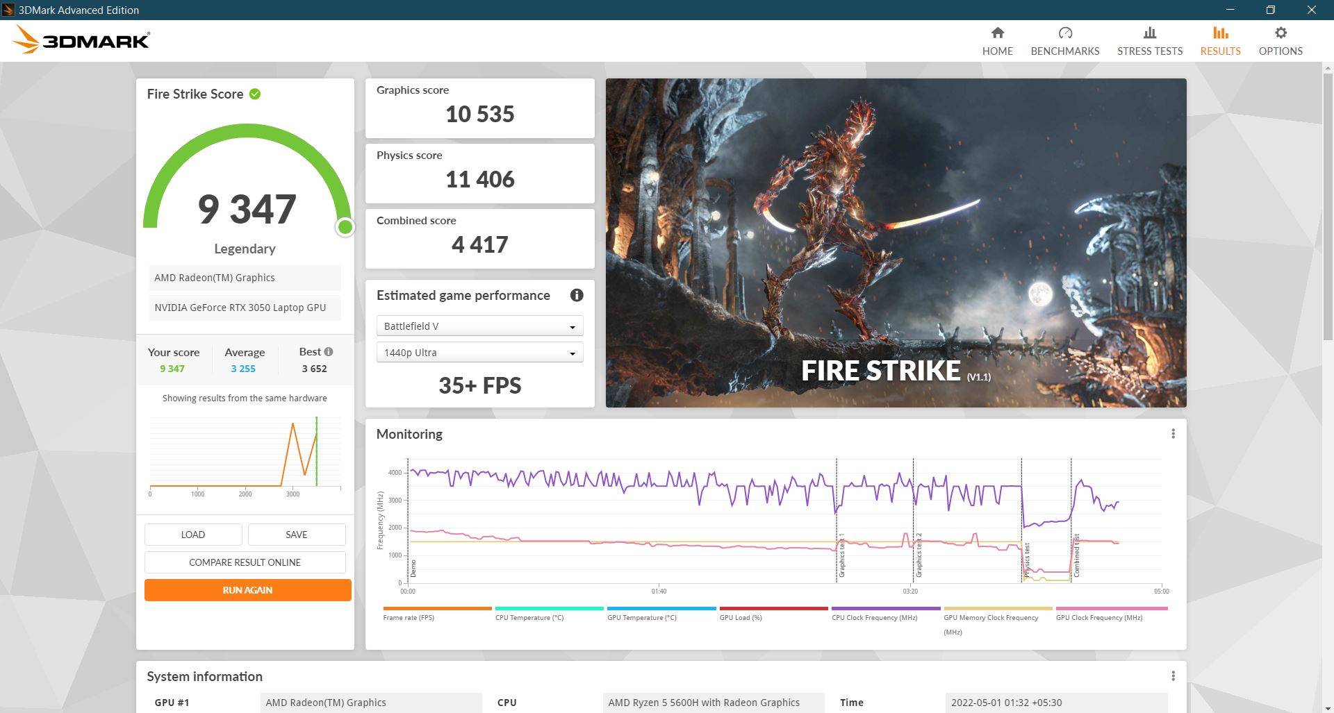Click the Physics score value 11 406
This screenshot has height=713, width=1334.
pos(480,179)
